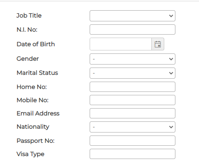Click the "Gender" label text
199x162 pixels.
pyautogui.click(x=28, y=59)
